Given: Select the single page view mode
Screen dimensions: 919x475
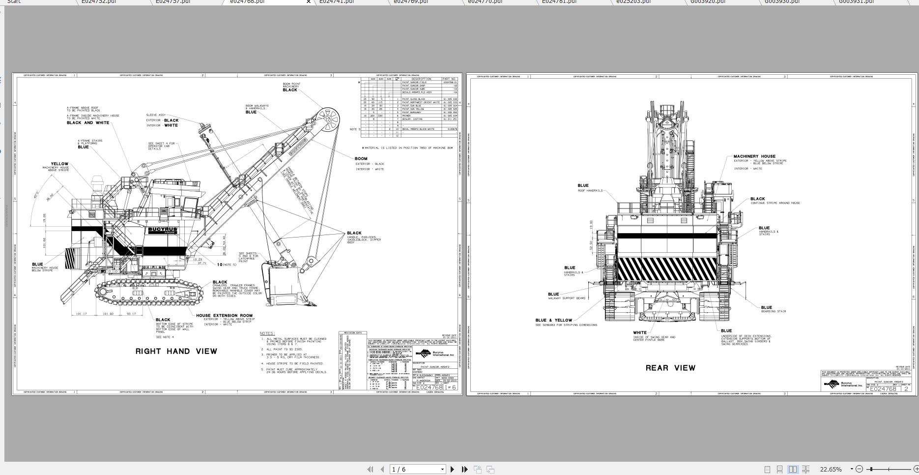Looking at the screenshot, I should coord(767,469).
